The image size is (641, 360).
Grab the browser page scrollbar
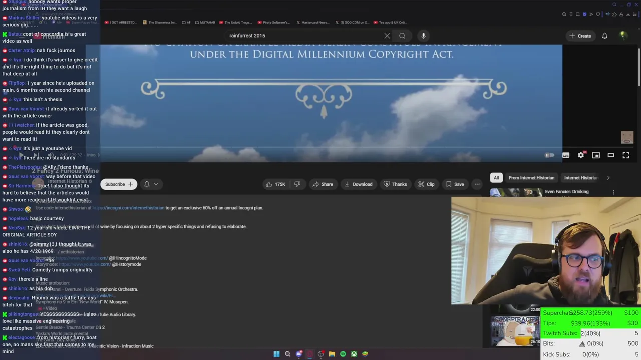(x=638, y=67)
